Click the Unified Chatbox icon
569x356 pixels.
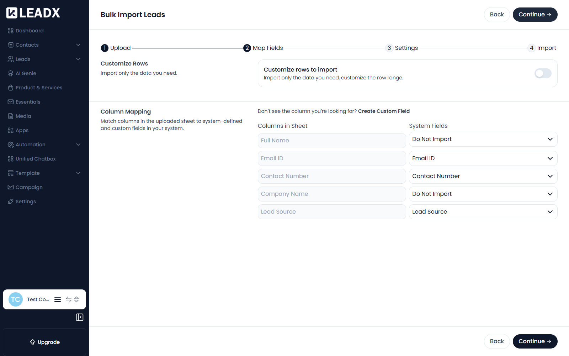click(11, 159)
